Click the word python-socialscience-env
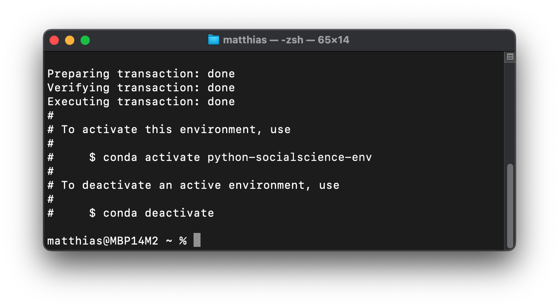 pos(290,157)
